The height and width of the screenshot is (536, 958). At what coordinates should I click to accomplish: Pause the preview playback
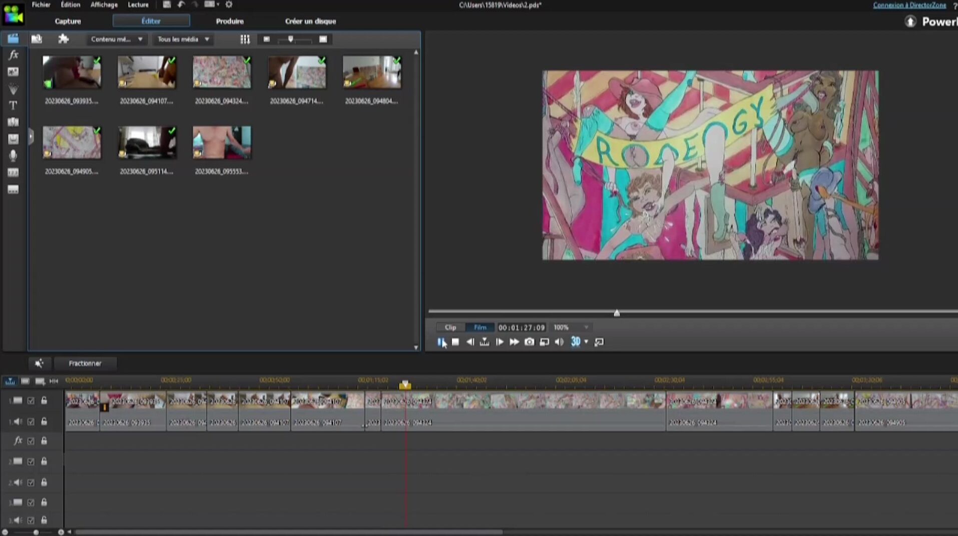click(441, 342)
